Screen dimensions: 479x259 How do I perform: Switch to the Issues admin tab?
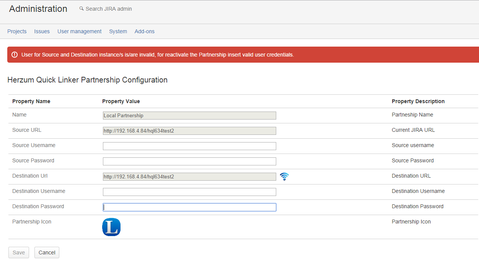click(42, 31)
